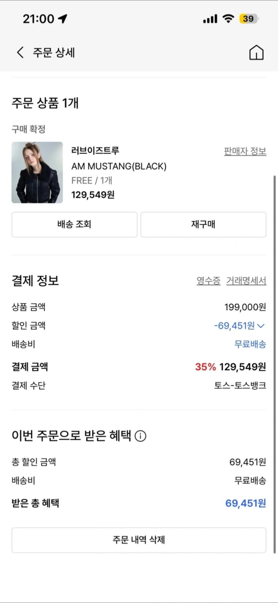This screenshot has width=278, height=603.
Task: Open the 판매자 정보 seller info link
Action: 245,150
